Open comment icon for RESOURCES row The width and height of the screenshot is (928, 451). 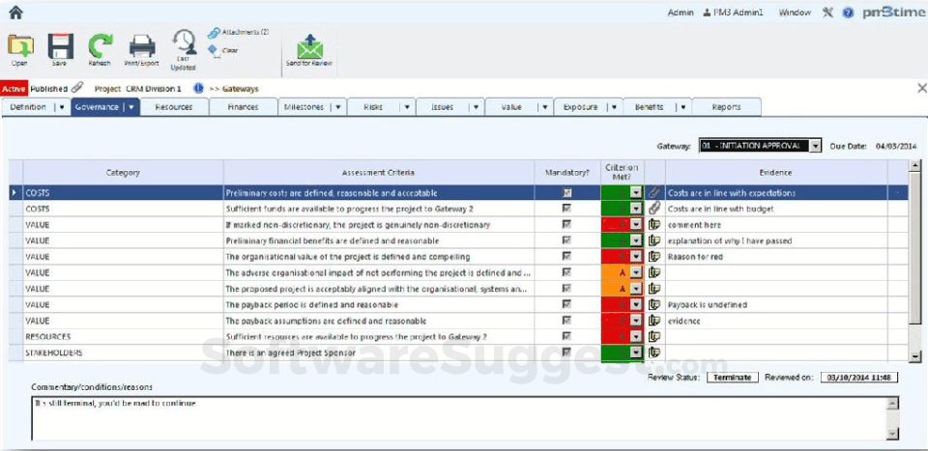point(654,336)
